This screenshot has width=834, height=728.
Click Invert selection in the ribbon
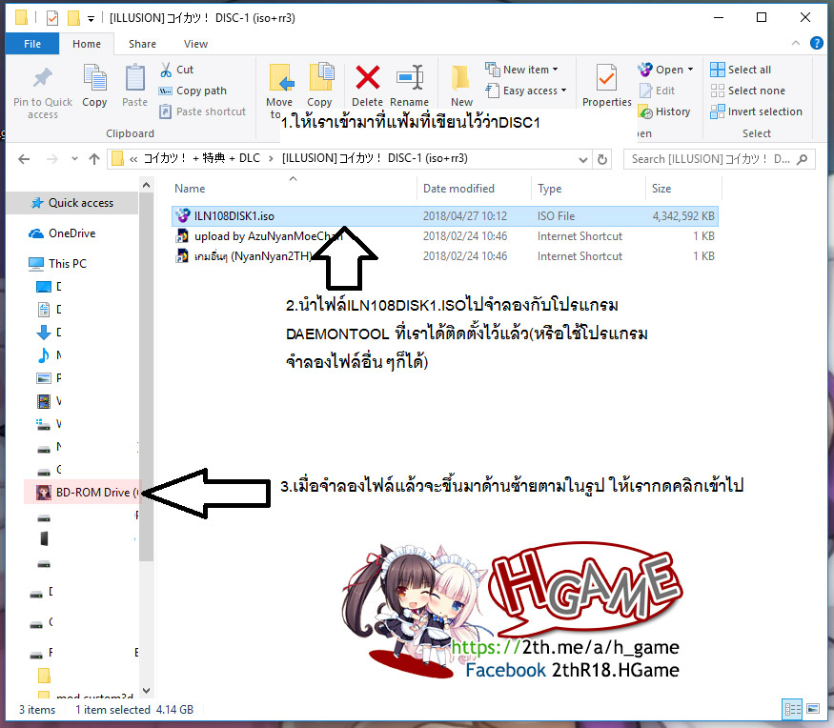point(757,111)
